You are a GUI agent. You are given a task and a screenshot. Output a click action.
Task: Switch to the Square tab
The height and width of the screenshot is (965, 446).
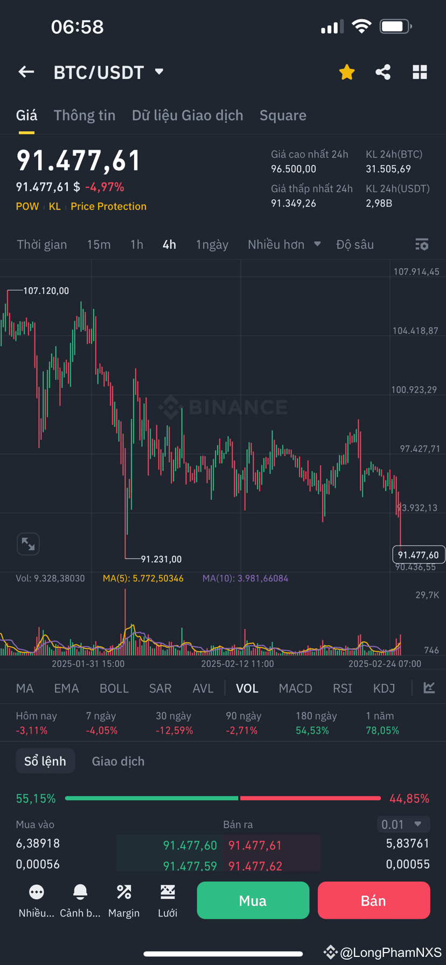(x=283, y=115)
